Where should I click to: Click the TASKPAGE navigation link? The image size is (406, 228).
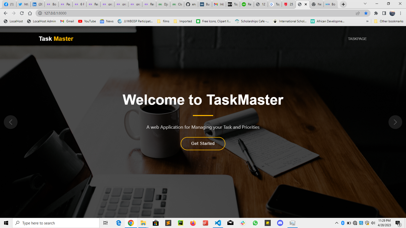tap(357, 39)
